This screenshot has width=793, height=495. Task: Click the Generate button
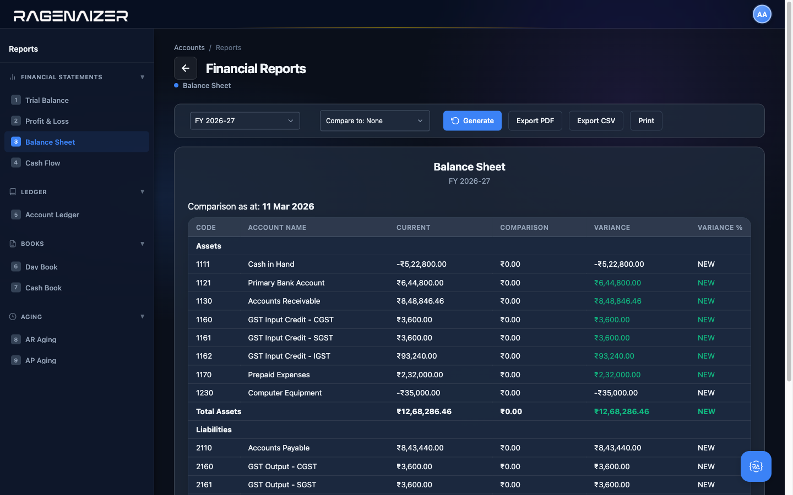(x=472, y=121)
